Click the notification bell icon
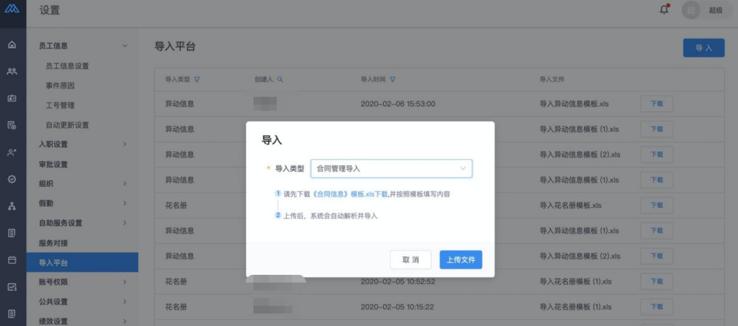 (x=664, y=9)
